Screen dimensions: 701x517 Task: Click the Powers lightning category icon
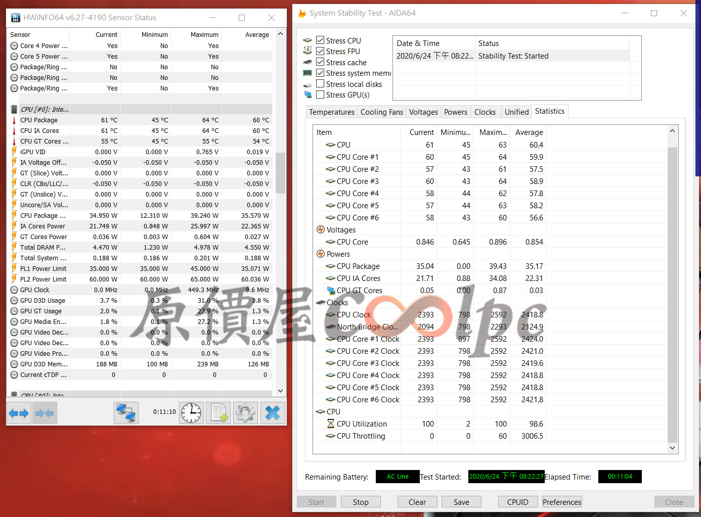coord(321,254)
